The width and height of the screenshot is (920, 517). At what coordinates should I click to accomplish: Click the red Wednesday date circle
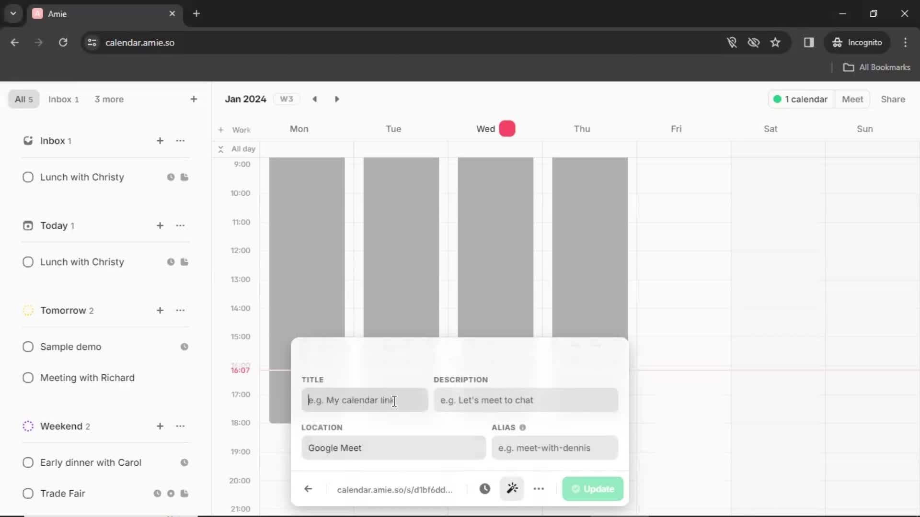point(507,129)
